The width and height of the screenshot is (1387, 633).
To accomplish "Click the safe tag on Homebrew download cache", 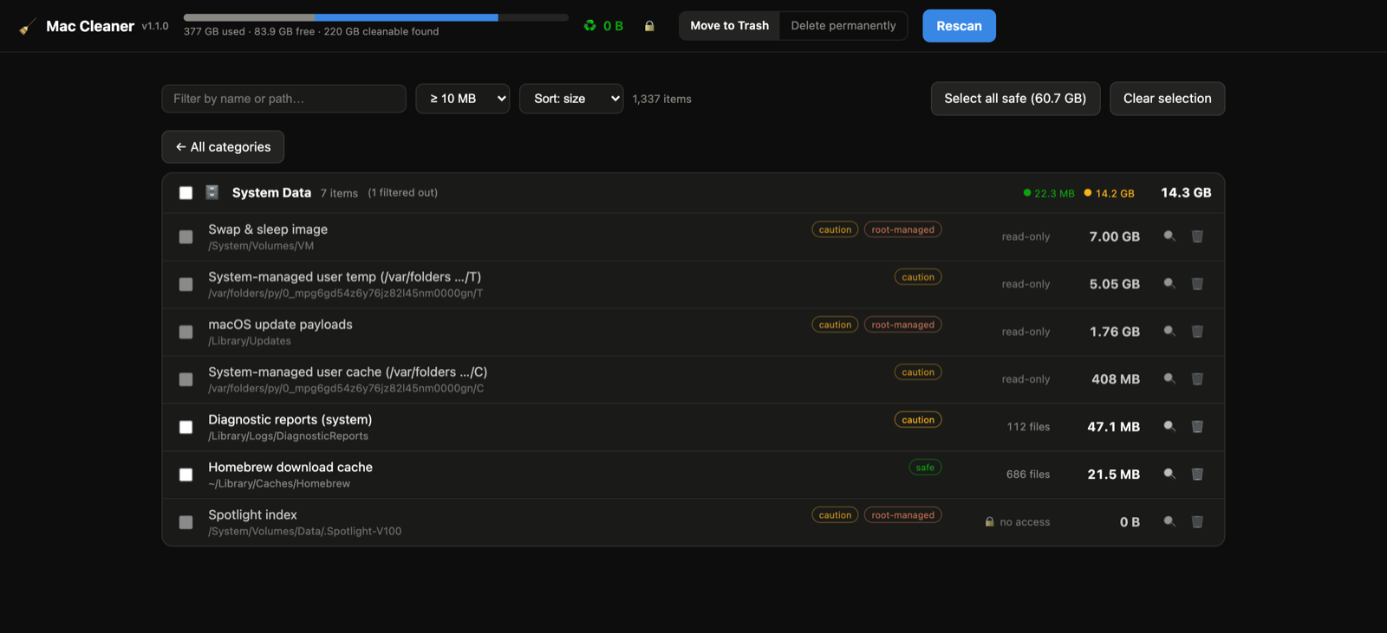I will point(925,468).
